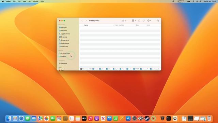218x123 pixels.
Task: Open Notes from the Dock
Action: 78,119
